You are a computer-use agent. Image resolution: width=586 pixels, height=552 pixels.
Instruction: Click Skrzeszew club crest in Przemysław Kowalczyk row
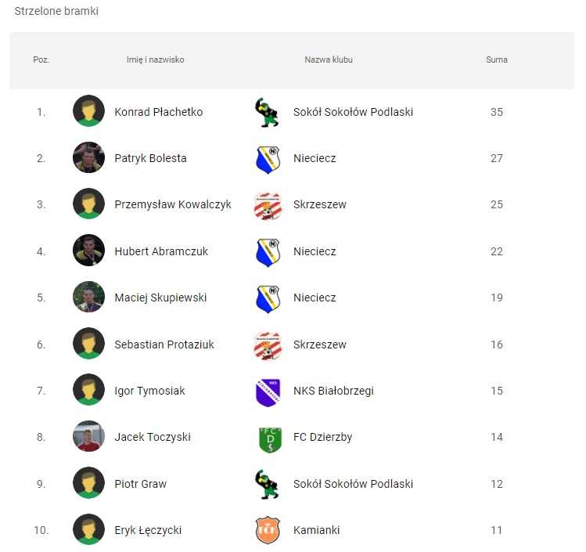(268, 206)
